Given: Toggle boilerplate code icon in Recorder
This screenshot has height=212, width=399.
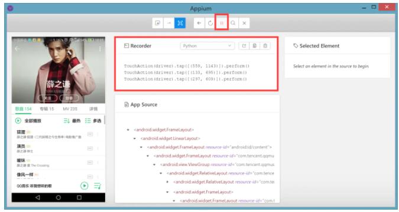Looking at the screenshot, I should 244,46.
